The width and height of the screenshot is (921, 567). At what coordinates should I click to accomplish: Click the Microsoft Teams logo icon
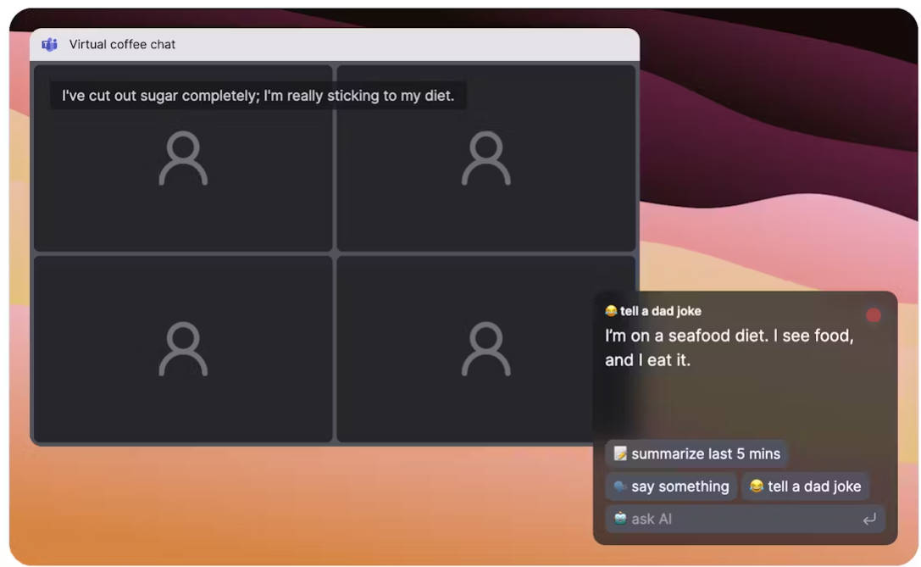point(50,45)
